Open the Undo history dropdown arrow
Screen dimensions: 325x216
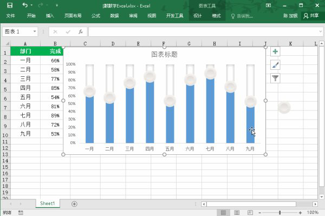(31, 5)
